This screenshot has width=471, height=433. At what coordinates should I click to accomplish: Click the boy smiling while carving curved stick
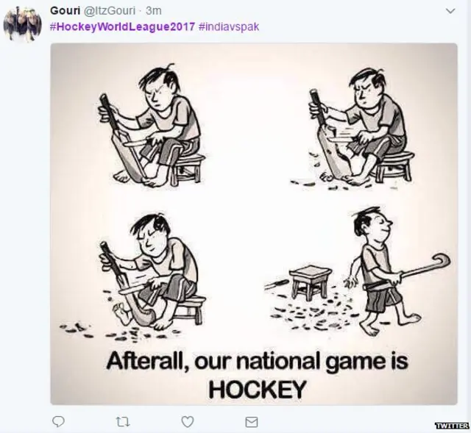(152, 271)
